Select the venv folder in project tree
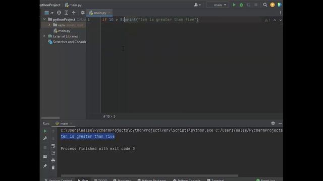This screenshot has width=323, height=181. (x=62, y=25)
